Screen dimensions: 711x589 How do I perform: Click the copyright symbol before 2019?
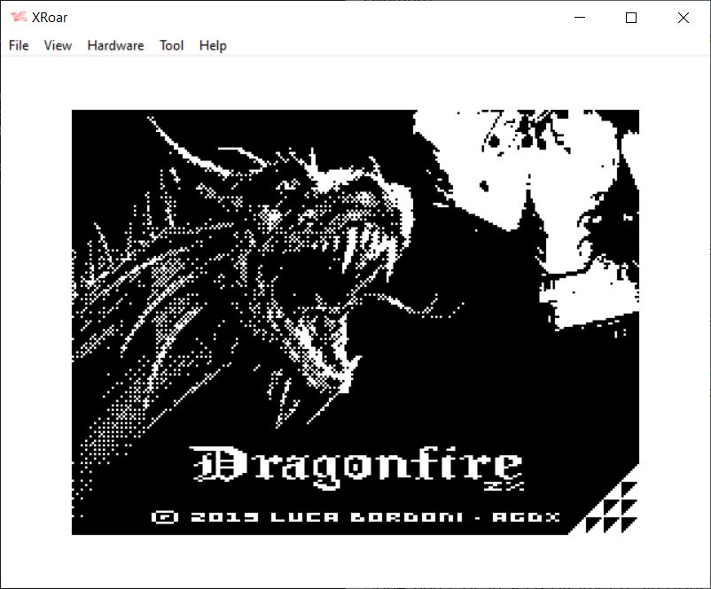click(161, 516)
